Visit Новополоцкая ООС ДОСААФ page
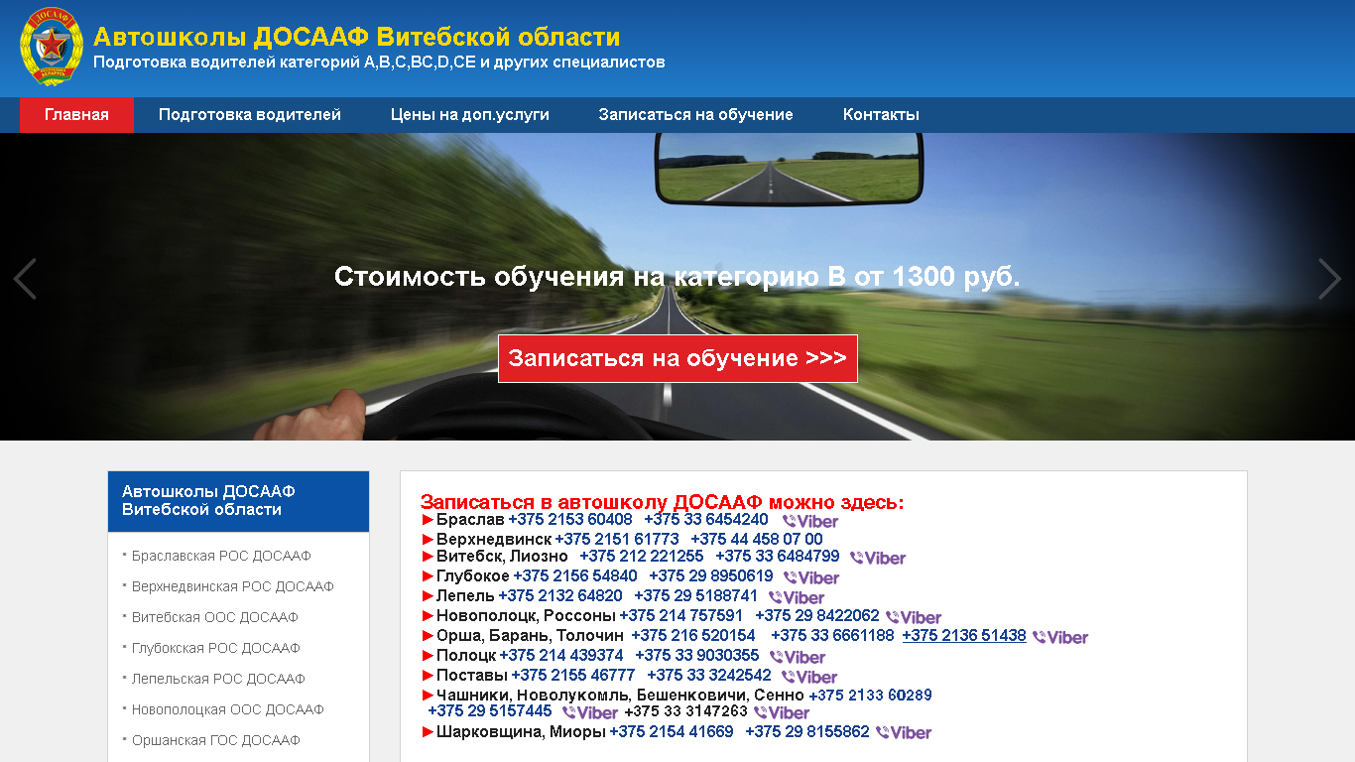This screenshot has width=1355, height=762. tap(228, 709)
